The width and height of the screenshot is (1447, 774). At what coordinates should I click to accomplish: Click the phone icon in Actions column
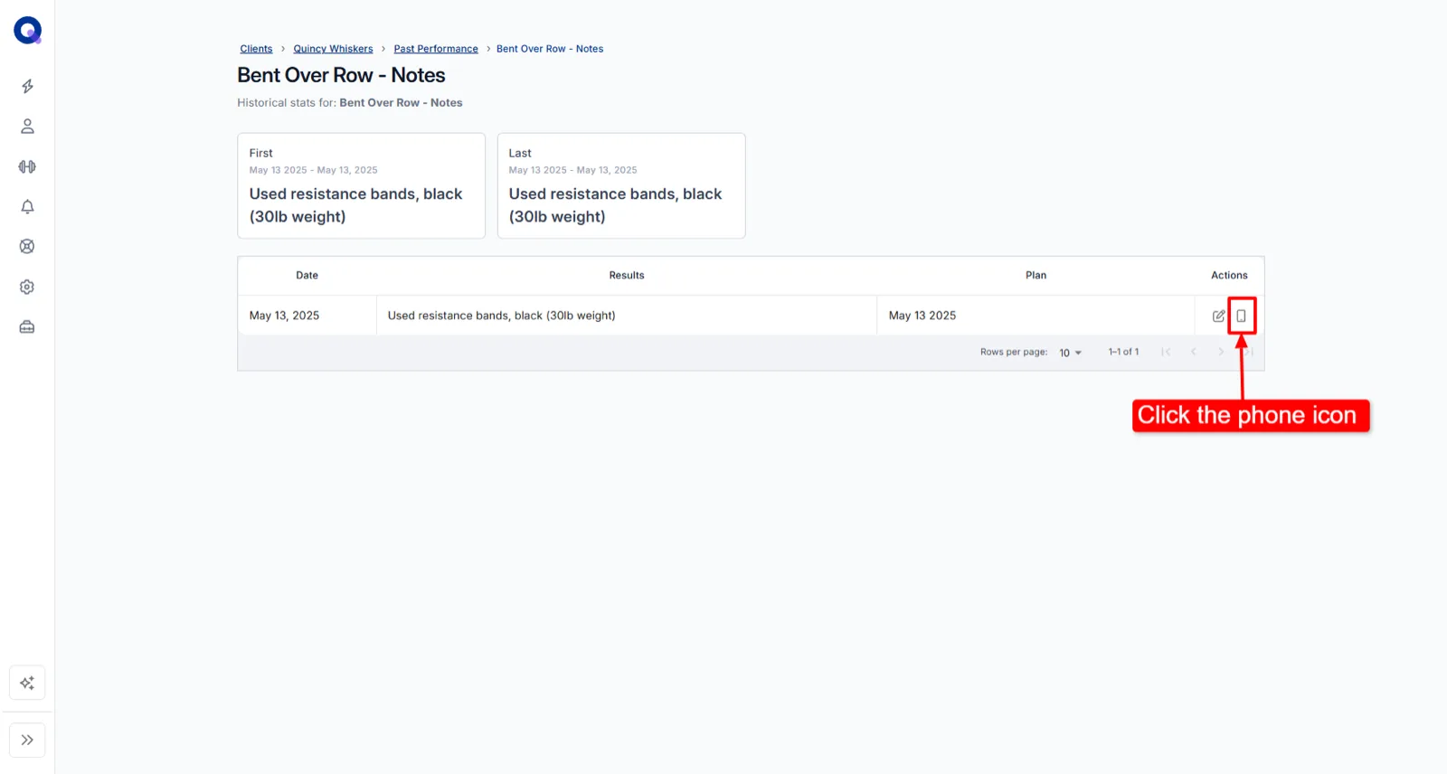(1241, 316)
